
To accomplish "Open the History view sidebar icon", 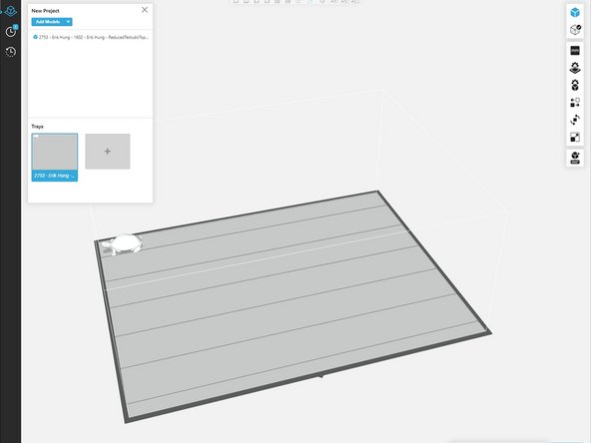I will (x=11, y=52).
